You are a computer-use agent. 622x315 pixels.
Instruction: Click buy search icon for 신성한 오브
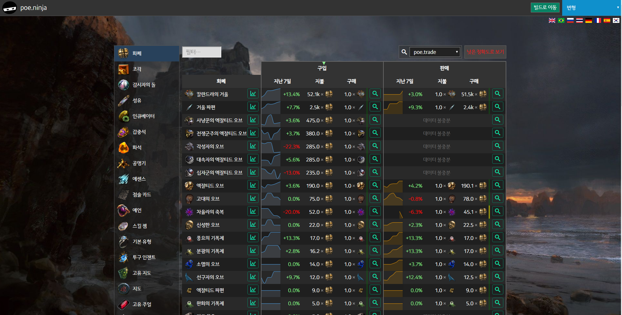point(375,224)
